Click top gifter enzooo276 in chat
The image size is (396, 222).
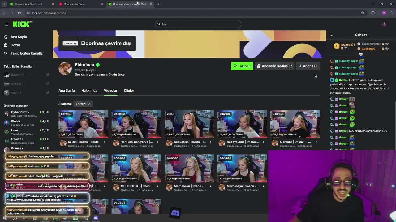(x=348, y=45)
